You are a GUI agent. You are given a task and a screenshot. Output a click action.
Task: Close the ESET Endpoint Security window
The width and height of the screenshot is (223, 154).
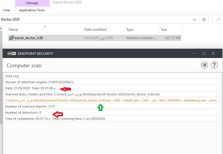pyautogui.click(x=213, y=53)
